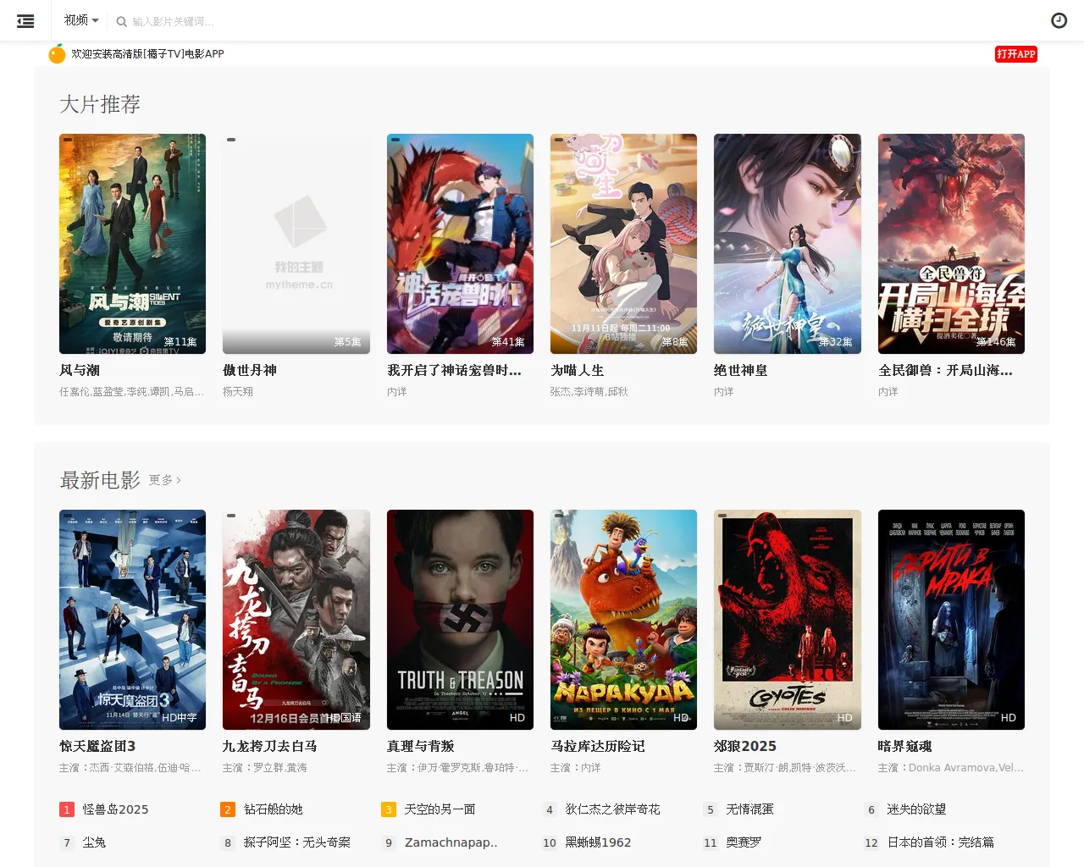The width and height of the screenshot is (1084, 867).
Task: Open the 傲世丹神 placeholder poster
Action: pyautogui.click(x=296, y=244)
